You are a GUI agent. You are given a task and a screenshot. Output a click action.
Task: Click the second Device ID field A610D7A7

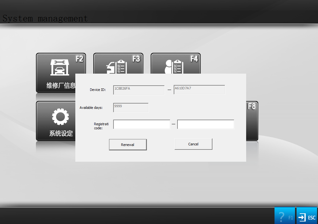[x=199, y=90]
